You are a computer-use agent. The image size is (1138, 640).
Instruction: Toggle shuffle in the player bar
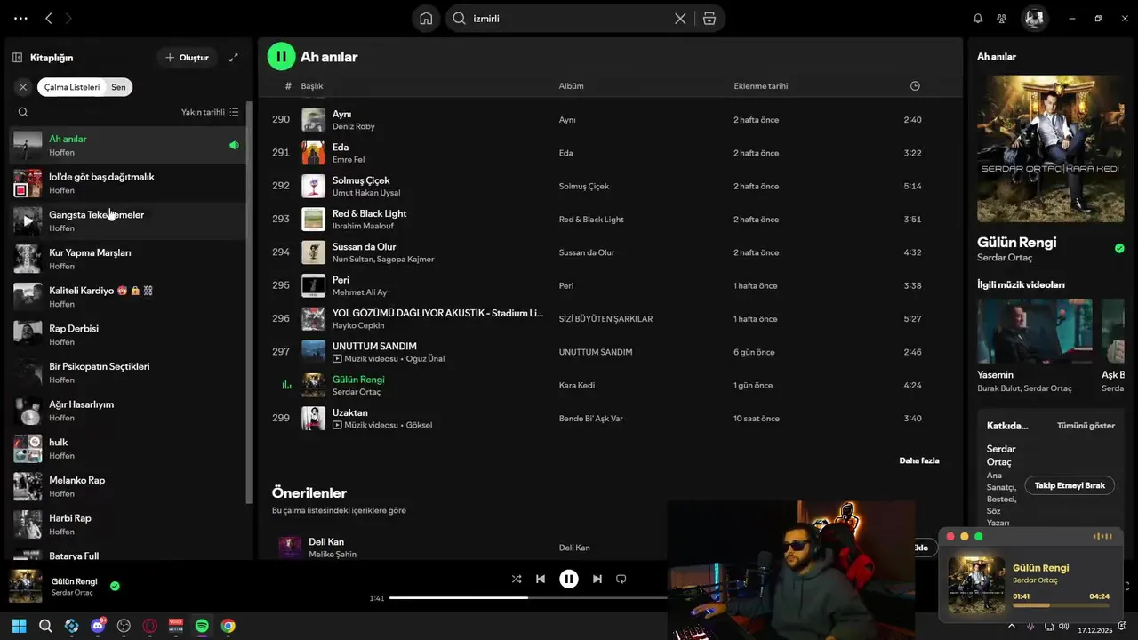[517, 579]
